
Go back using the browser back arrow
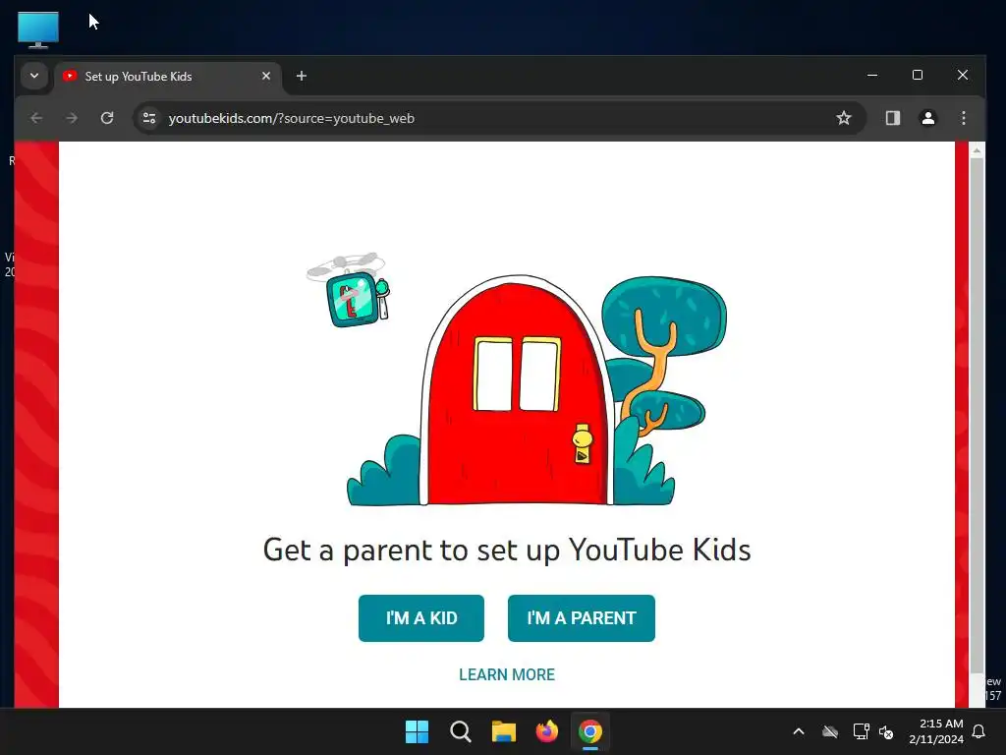(36, 118)
